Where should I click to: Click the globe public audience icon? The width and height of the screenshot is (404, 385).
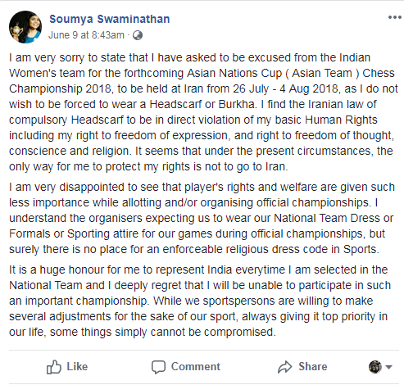(138, 35)
